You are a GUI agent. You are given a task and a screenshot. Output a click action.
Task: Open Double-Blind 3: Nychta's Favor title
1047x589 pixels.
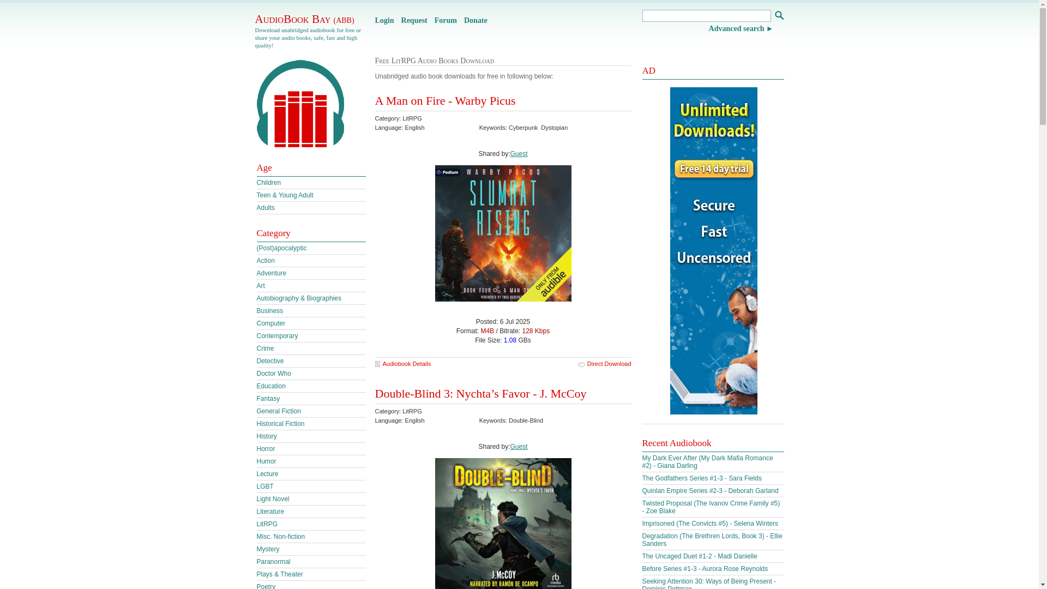click(480, 394)
